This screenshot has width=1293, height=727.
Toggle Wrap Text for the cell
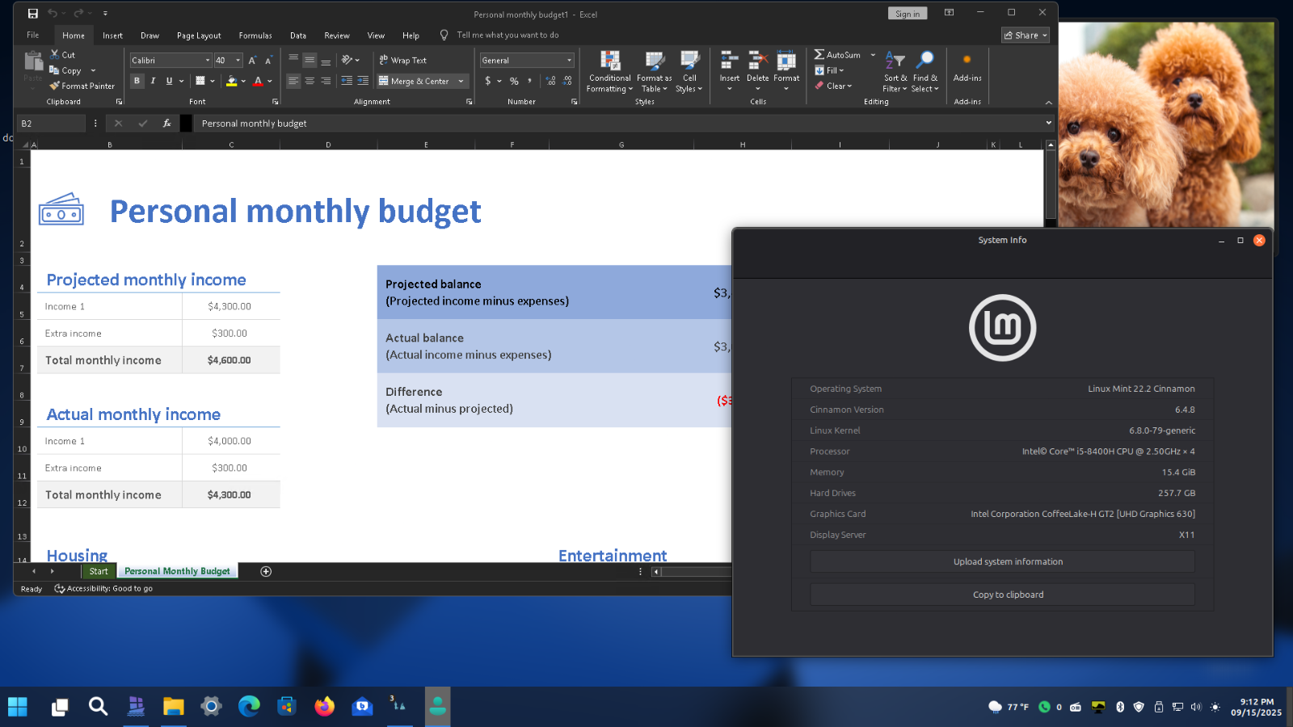[402, 61]
